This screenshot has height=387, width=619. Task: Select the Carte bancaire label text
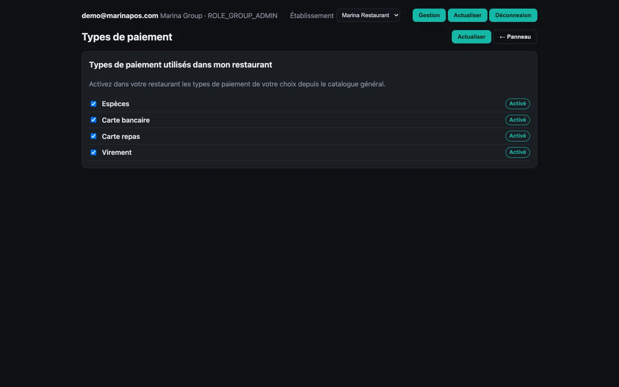pyautogui.click(x=126, y=120)
